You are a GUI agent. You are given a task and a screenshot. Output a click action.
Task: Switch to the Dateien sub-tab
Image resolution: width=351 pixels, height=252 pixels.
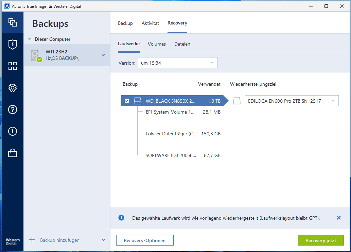[x=182, y=44]
